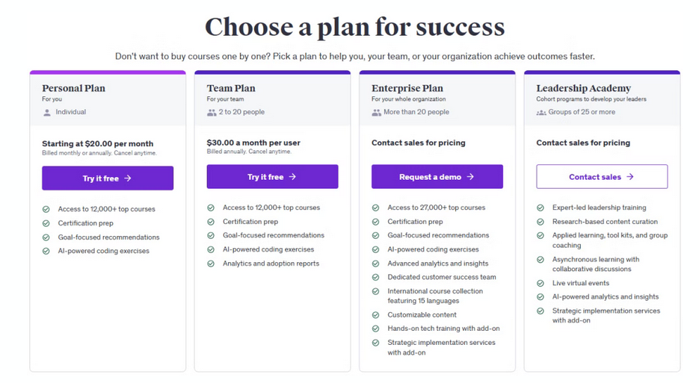Screen dimensions: 699x383
Task: Click the cohort icon beside Groups of 25 or more
Action: pos(541,113)
